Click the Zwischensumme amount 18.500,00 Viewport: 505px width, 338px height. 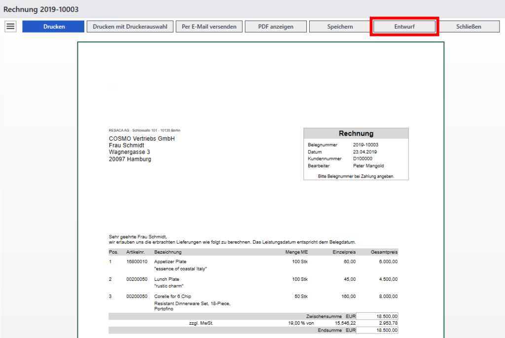tap(377, 316)
